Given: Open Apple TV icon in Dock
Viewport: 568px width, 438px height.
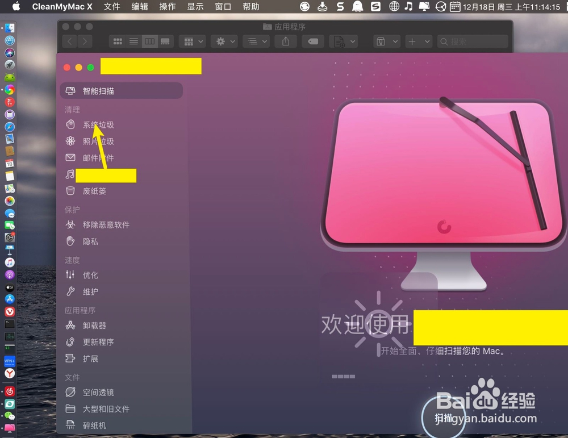Looking at the screenshot, I should coord(10,287).
